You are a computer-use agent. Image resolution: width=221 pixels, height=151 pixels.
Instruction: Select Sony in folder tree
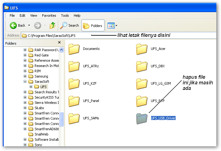38,145
